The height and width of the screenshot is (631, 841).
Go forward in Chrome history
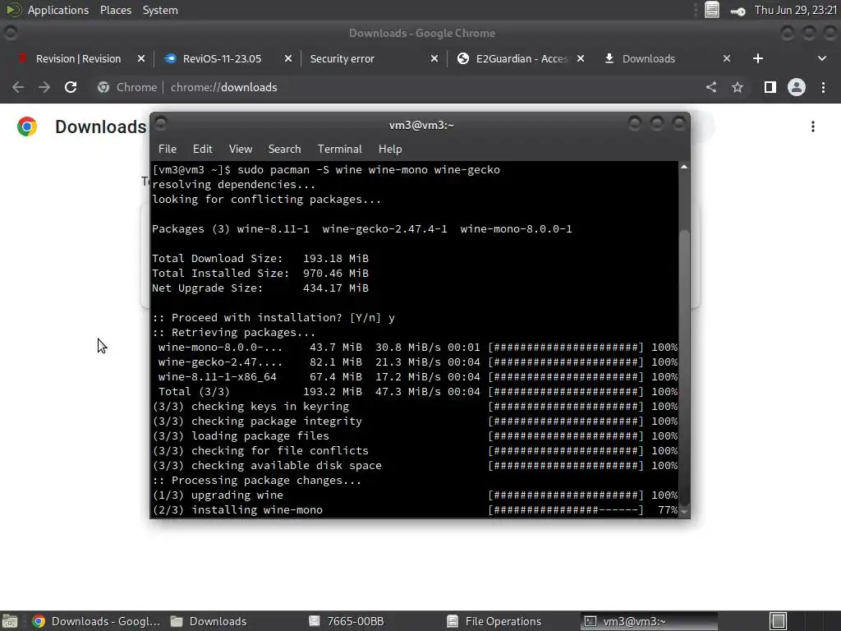[x=44, y=87]
